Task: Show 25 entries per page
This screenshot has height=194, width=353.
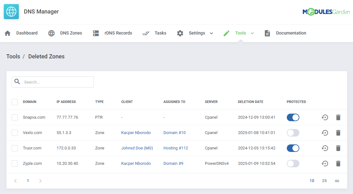Action: (324, 181)
